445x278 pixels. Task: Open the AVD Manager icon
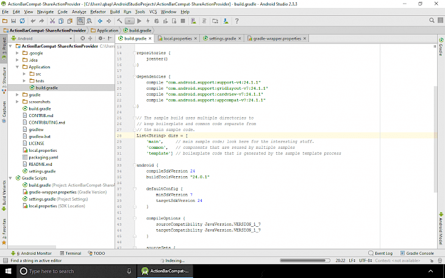pyautogui.click(x=194, y=21)
